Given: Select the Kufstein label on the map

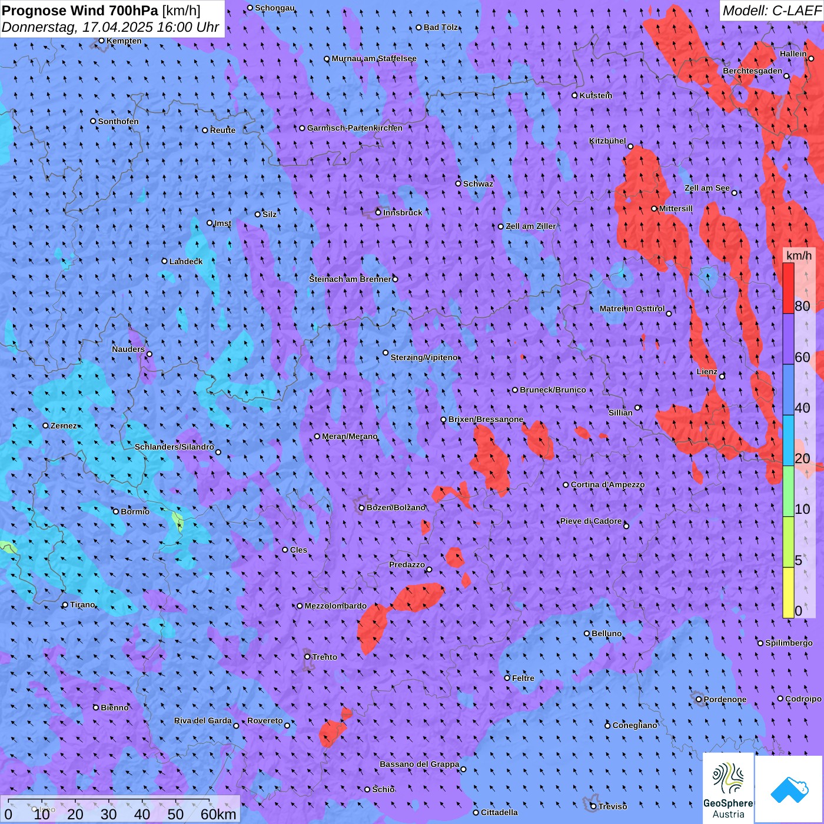Looking at the screenshot, I should pyautogui.click(x=596, y=95).
